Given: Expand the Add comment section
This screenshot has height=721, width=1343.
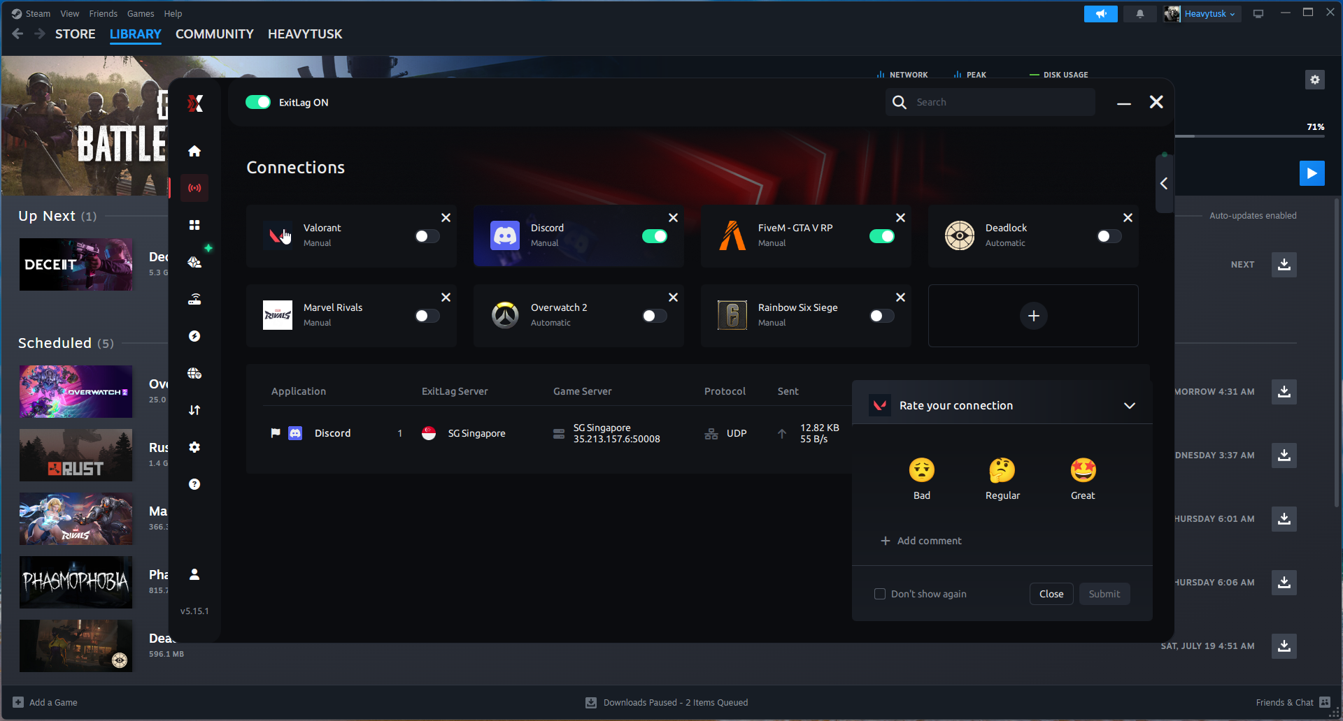Looking at the screenshot, I should point(921,541).
